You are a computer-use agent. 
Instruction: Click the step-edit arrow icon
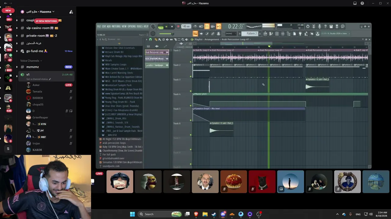[x=201, y=33]
